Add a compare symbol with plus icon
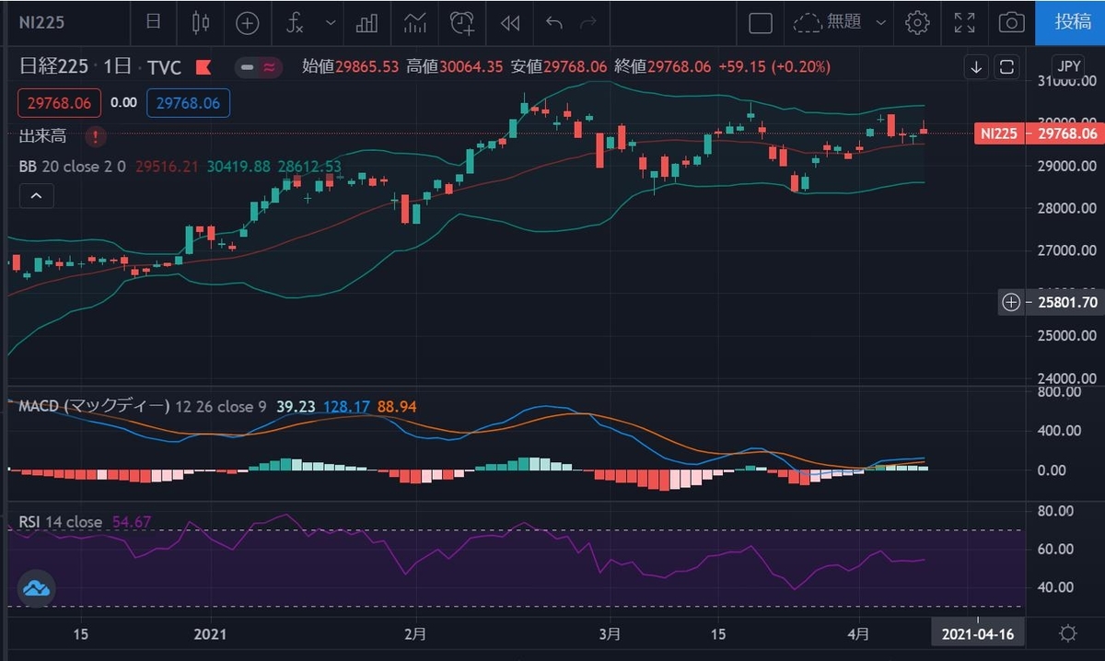The height and width of the screenshot is (661, 1105). pyautogui.click(x=248, y=23)
